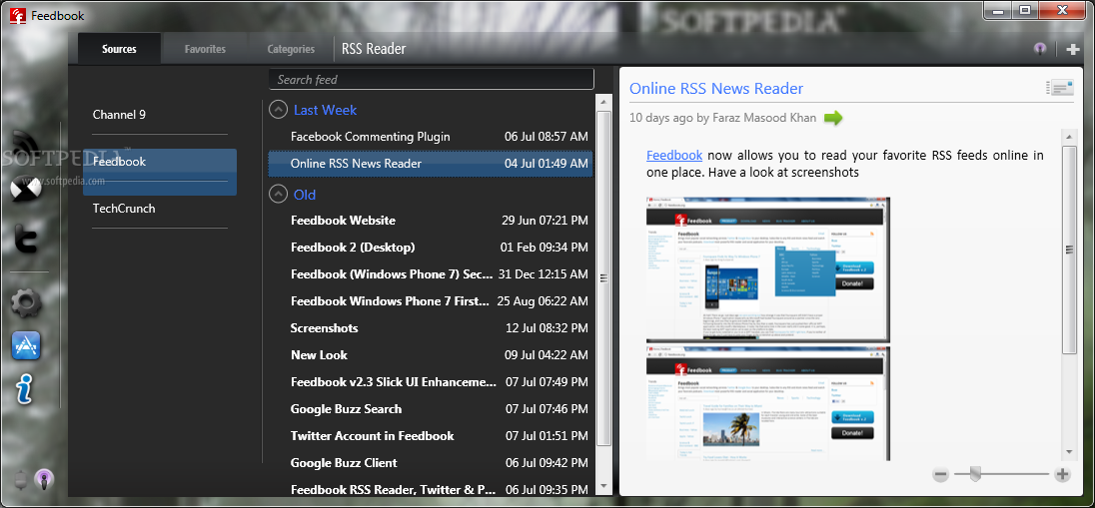Open settings via the gear icon

click(27, 302)
